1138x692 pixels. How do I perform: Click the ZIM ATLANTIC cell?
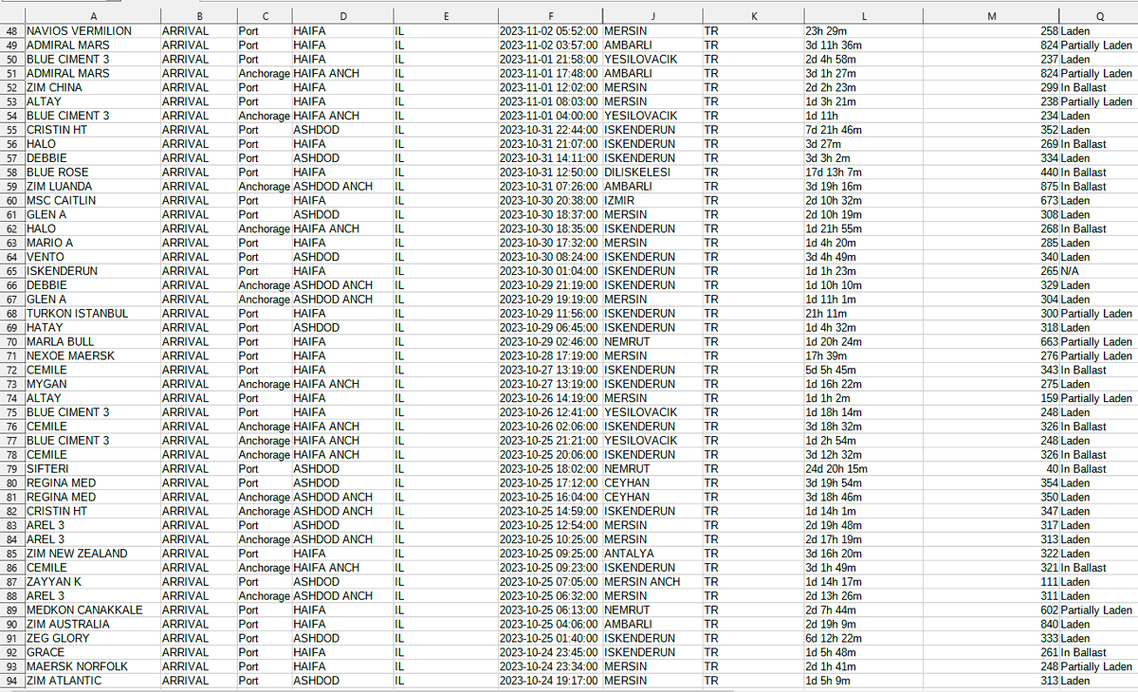(92, 681)
